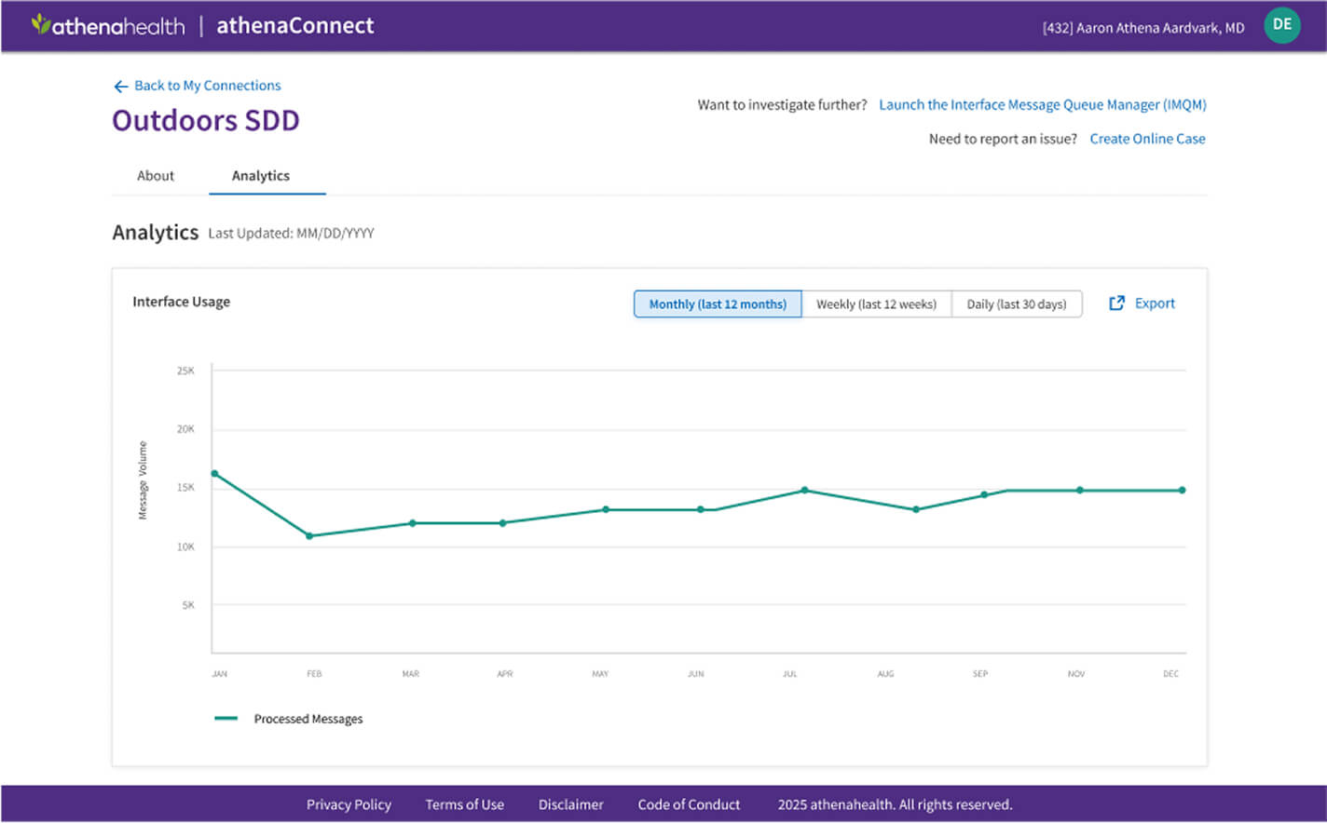The height and width of the screenshot is (823, 1327).
Task: Open the Privacy Policy footer link
Action: tap(349, 804)
